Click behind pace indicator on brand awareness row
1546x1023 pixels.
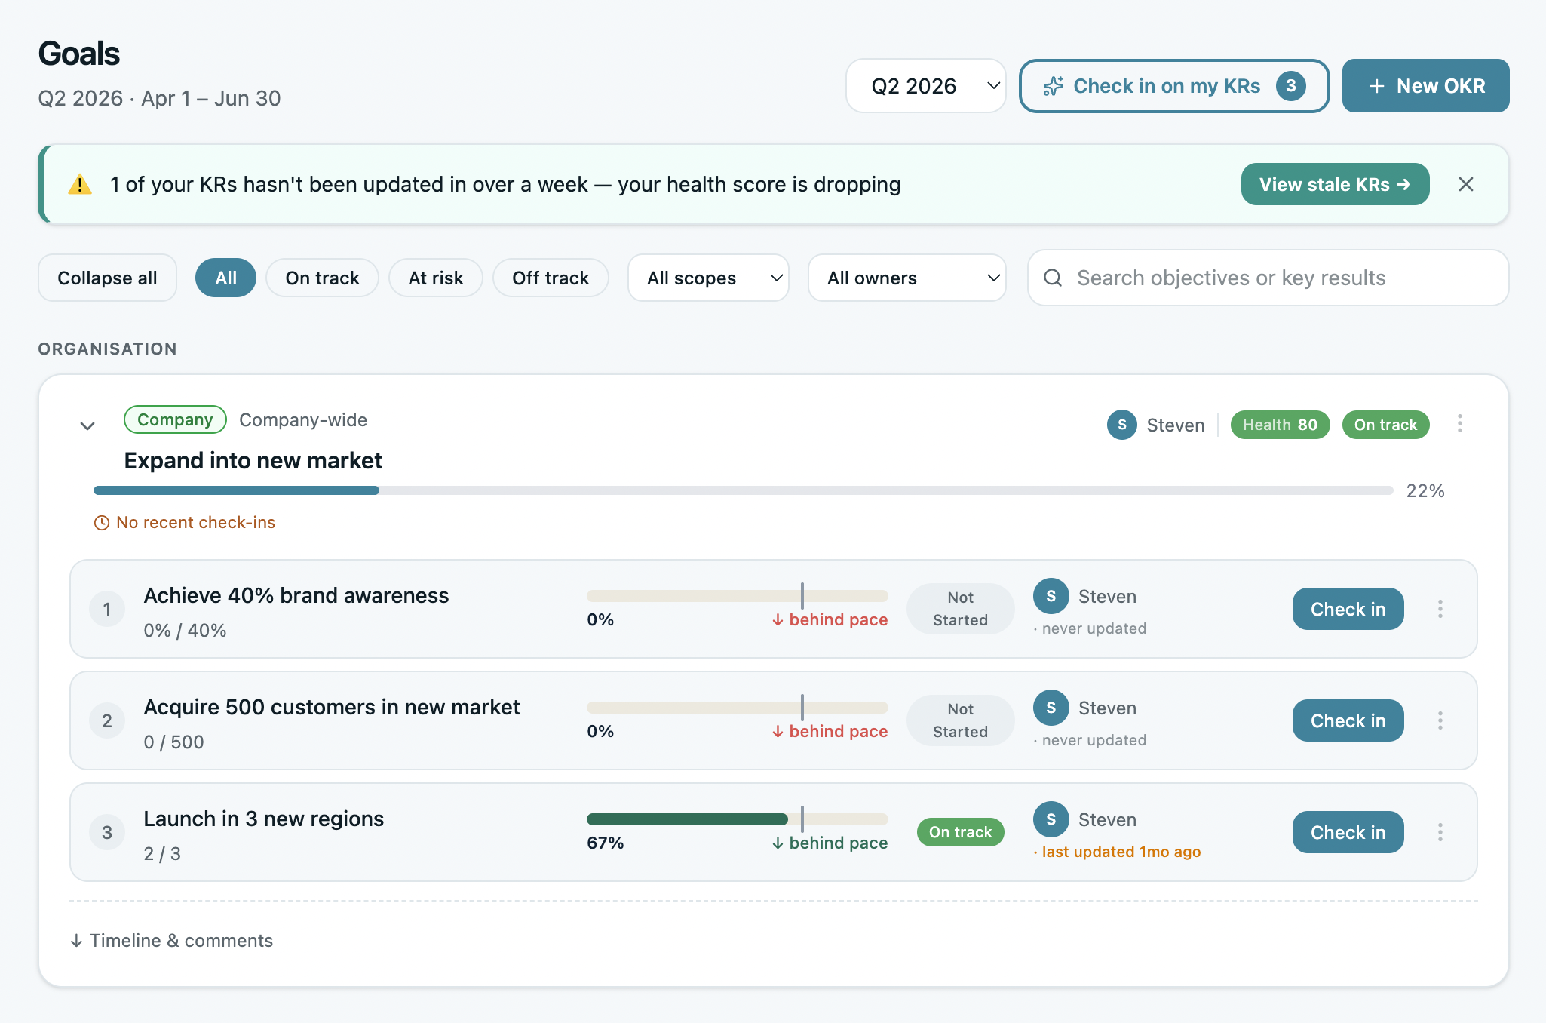[830, 619]
